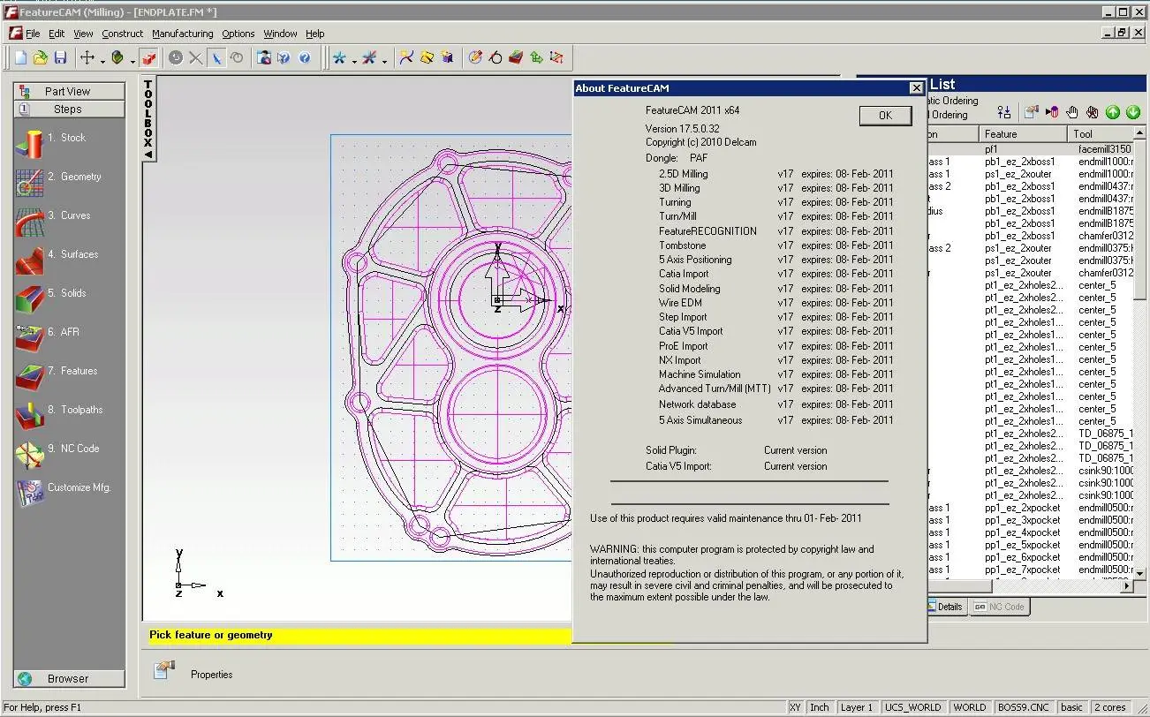Image resolution: width=1150 pixels, height=717 pixels.
Task: Click the green transform arrows icon
Action: click(536, 58)
